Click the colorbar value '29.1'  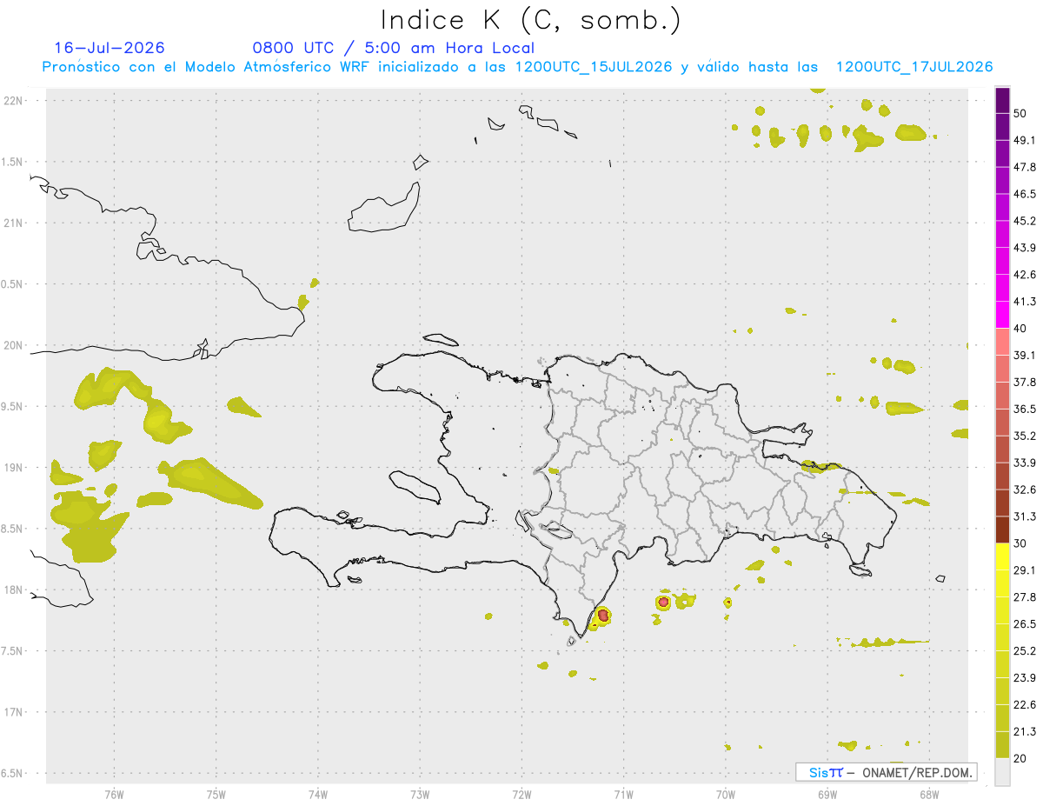(1025, 570)
